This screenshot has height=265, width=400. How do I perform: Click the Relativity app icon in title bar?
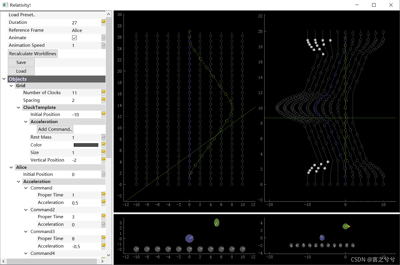5,5
